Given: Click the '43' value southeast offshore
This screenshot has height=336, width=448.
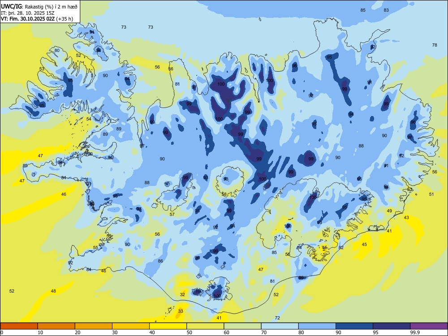Looking at the screenshot, I should [x=406, y=217].
